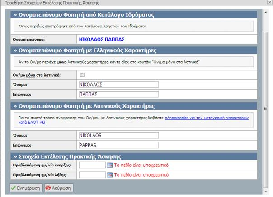This screenshot has width=273, height=197.
Task: Click the required-field error beside start date
Action: 141,165
